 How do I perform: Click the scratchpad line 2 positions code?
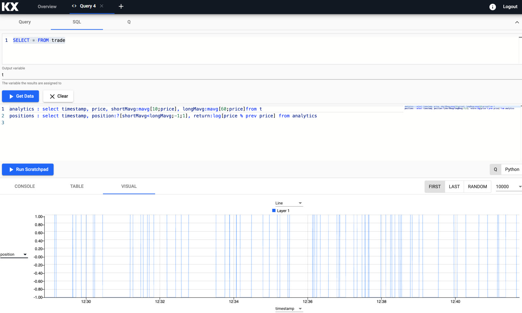163,116
